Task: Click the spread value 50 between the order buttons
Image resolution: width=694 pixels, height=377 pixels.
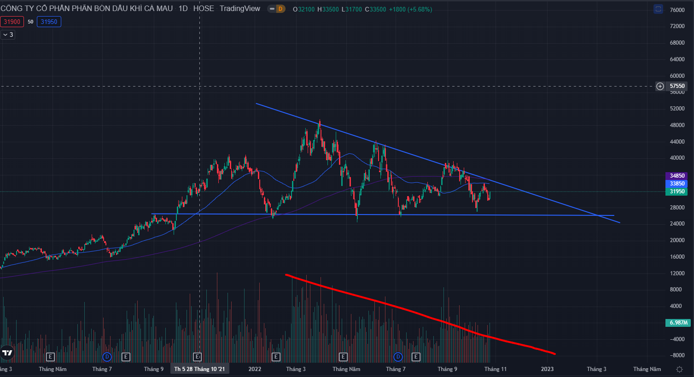Action: click(30, 22)
